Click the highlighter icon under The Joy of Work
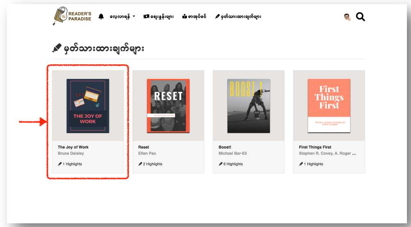 (x=60, y=164)
